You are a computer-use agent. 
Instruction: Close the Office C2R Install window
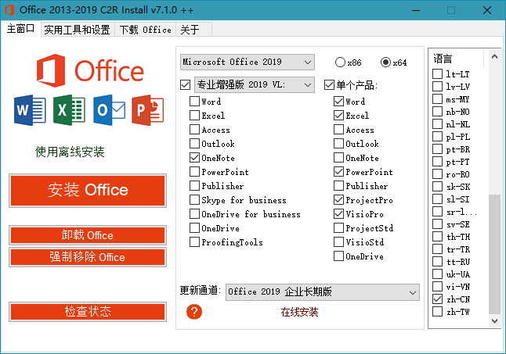pyautogui.click(x=487, y=10)
